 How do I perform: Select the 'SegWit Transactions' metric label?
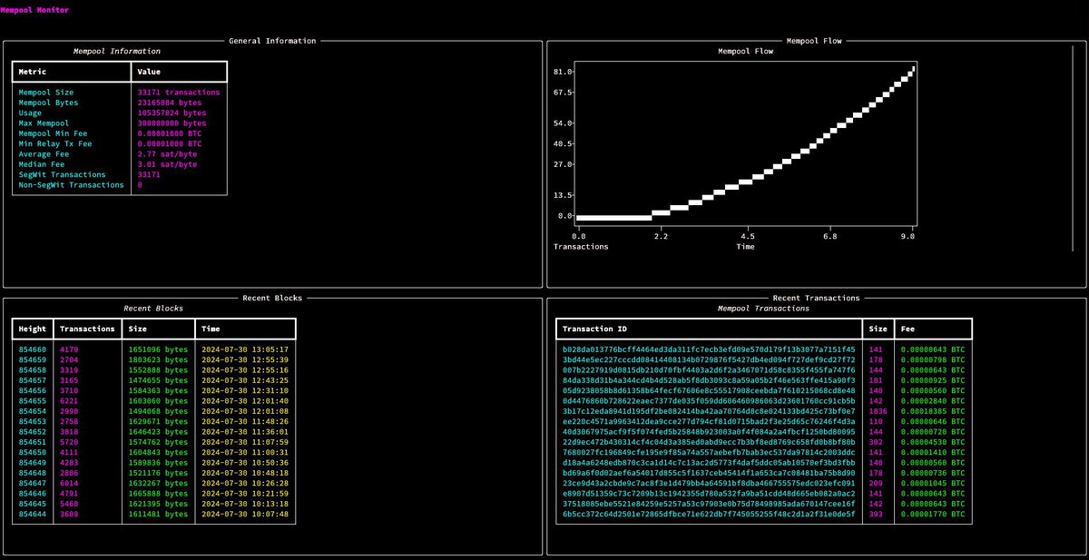62,174
